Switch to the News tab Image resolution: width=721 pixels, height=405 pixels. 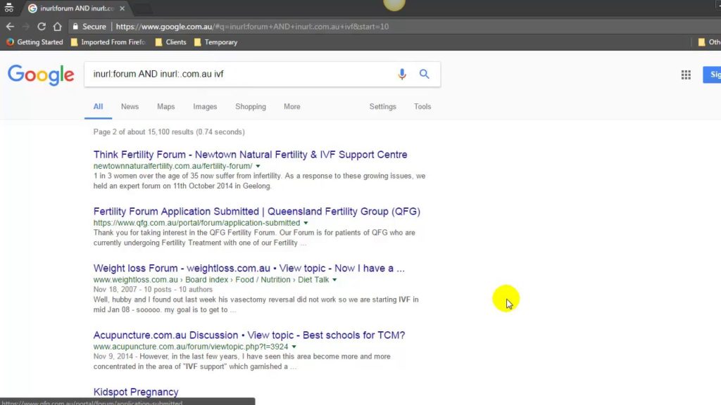(x=130, y=107)
